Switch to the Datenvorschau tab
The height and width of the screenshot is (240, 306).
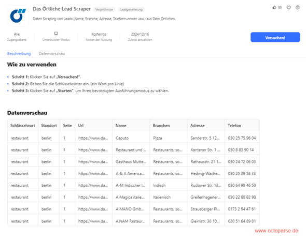tap(52, 53)
